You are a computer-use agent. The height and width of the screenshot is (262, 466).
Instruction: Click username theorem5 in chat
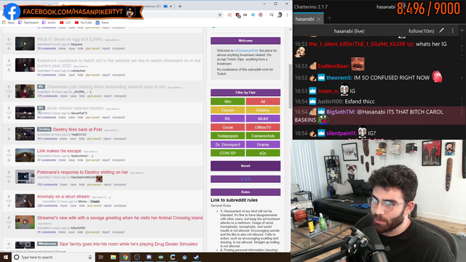pyautogui.click(x=339, y=78)
